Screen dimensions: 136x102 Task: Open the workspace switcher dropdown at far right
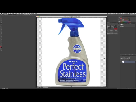132,15
